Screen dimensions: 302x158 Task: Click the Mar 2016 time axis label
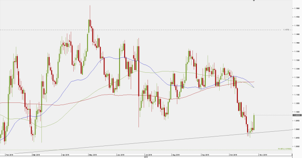click(x=36, y=155)
